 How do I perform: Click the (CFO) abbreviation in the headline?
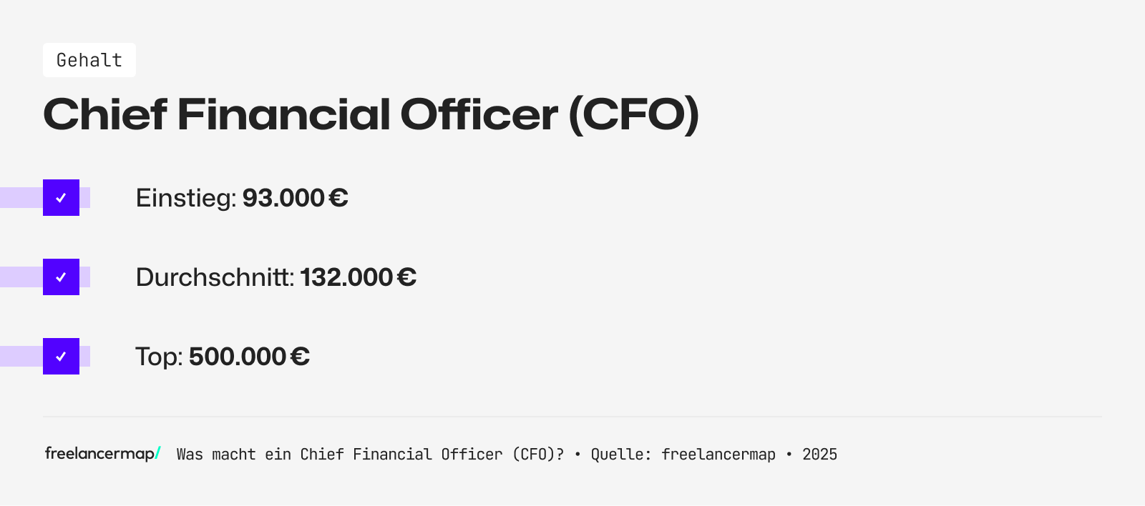tap(633, 115)
